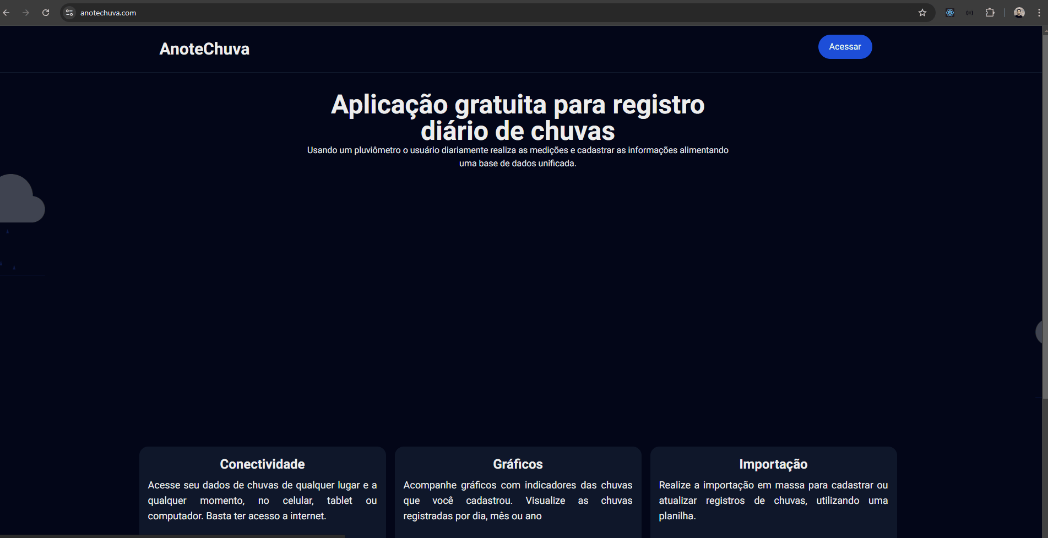Click the Conectividade card heading
The width and height of the screenshot is (1048, 538).
(262, 464)
